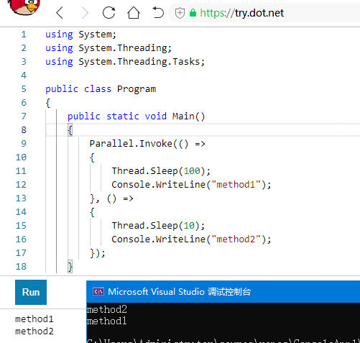Open the shield security icon
Screen dimensions: 360x343
tap(180, 13)
